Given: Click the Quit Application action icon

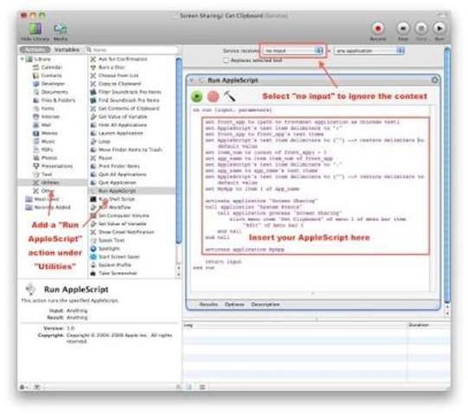Looking at the screenshot, I should click(93, 182).
